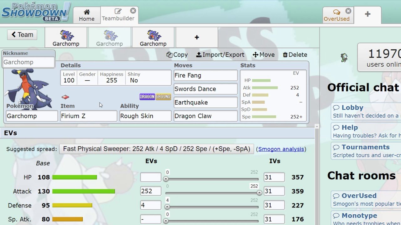This screenshot has height=225, width=401.
Task: Select the second (faded) Garchomp slot
Action: [x=109, y=37]
